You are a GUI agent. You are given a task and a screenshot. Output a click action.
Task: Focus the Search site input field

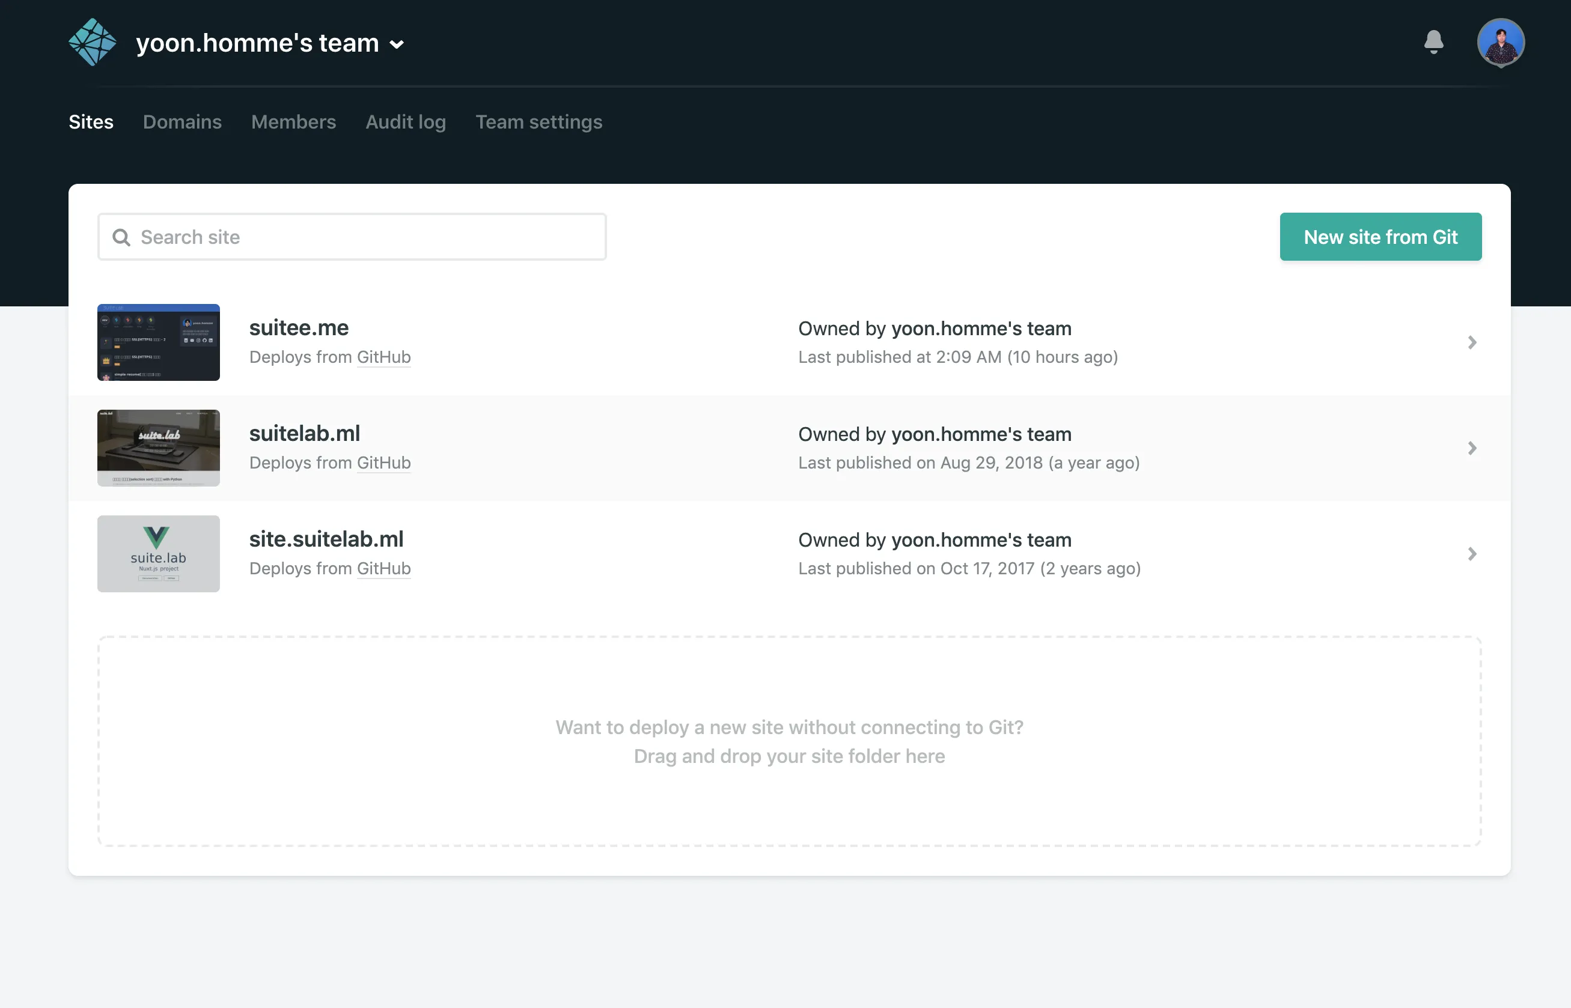[x=367, y=237]
